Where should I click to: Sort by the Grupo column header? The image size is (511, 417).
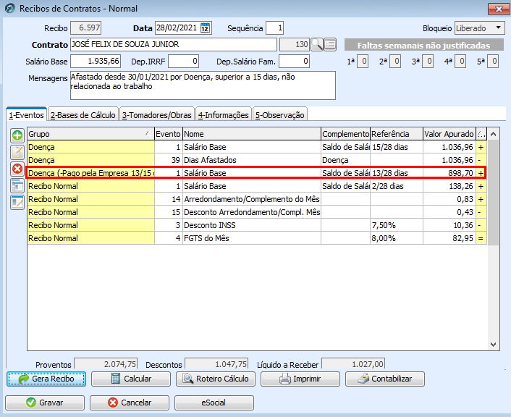point(90,134)
